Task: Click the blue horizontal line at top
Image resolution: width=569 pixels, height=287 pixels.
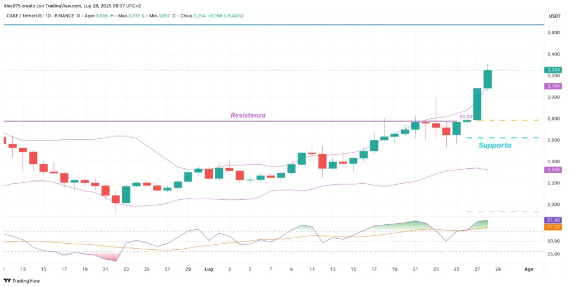Action: (278, 25)
